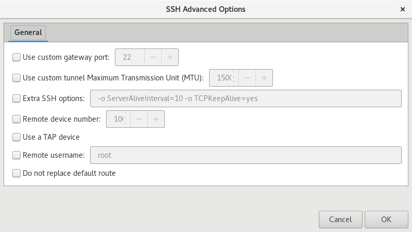Screen dimensions: 412x232
Task: Toggle Use a TAP device option
Action: pyautogui.click(x=16, y=137)
